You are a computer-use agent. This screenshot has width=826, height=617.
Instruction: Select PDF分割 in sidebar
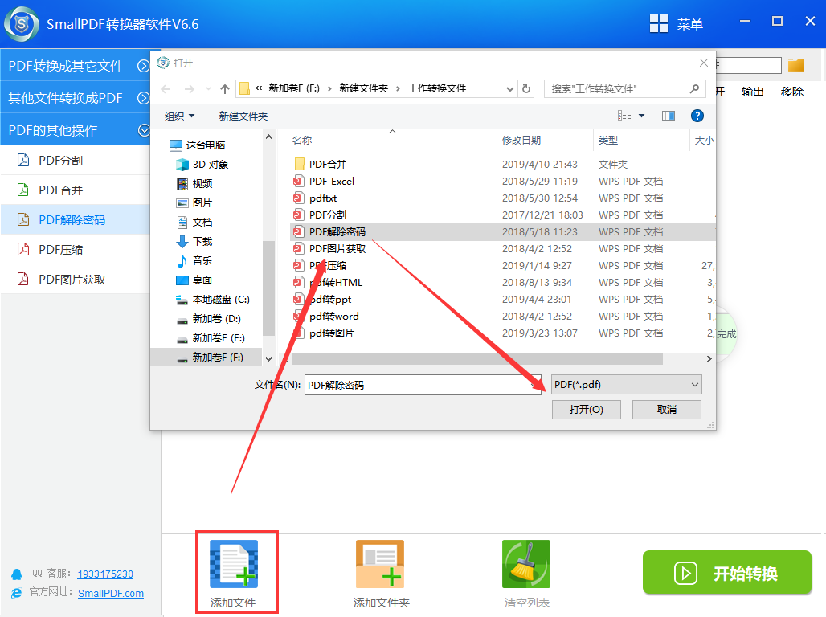(x=76, y=160)
